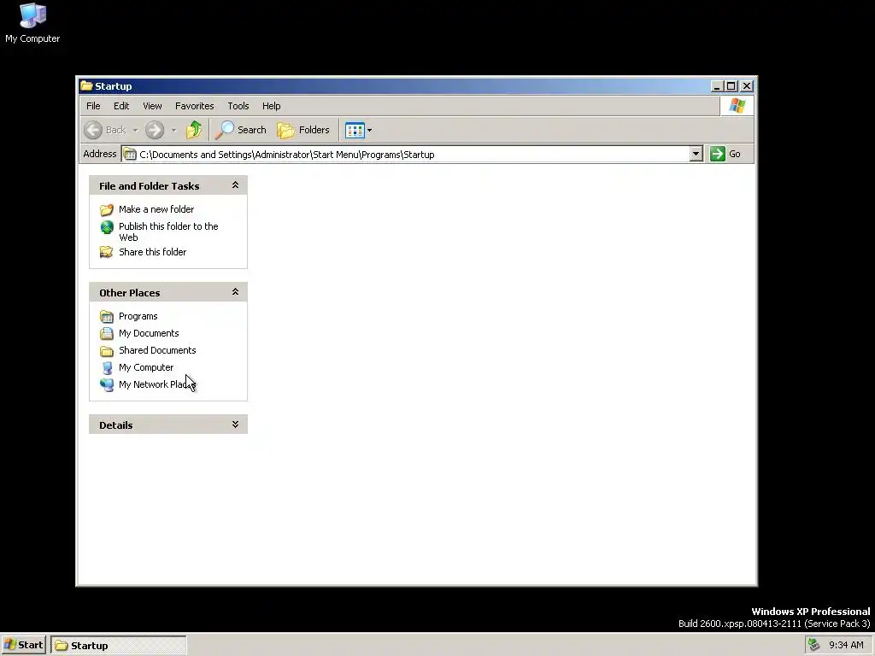Image resolution: width=875 pixels, height=656 pixels.
Task: Click the My Network Places icon
Action: click(x=107, y=385)
